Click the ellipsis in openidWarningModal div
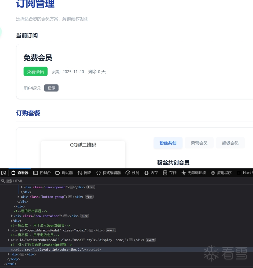253x268 pixels. (91, 230)
